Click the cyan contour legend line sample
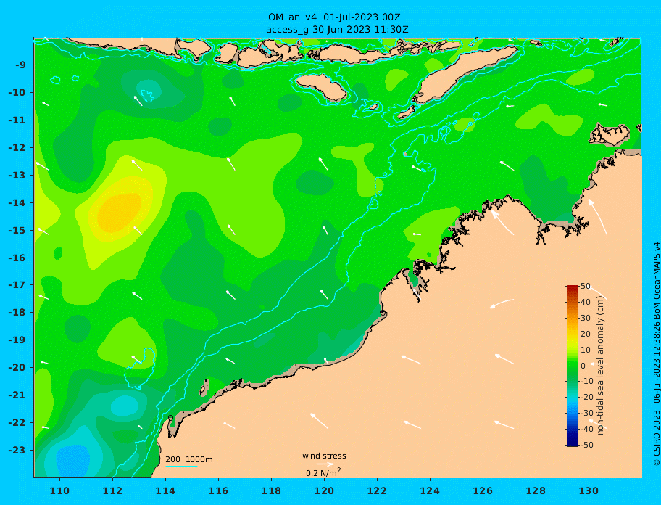 [181, 466]
